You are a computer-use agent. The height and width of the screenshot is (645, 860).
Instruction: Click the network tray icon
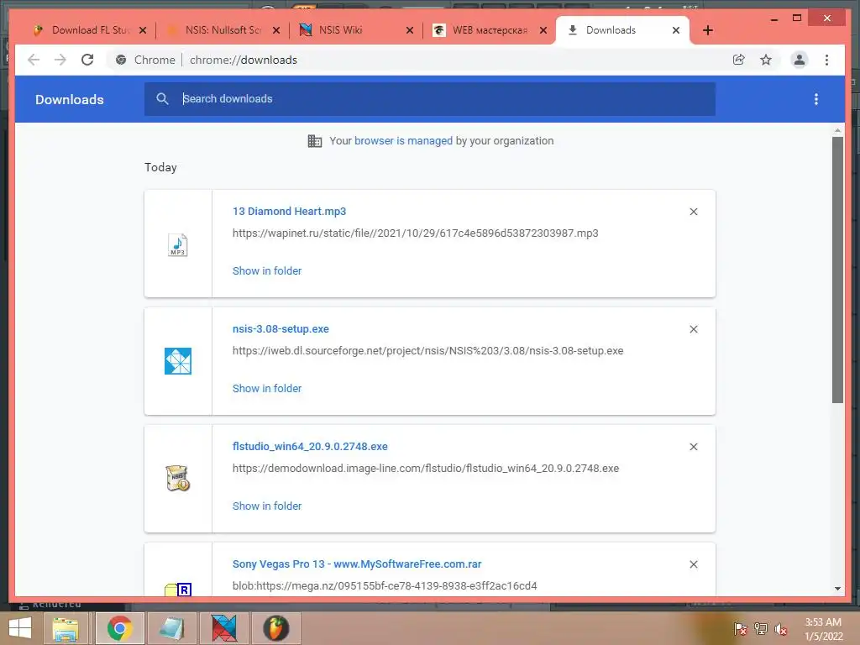click(x=761, y=628)
